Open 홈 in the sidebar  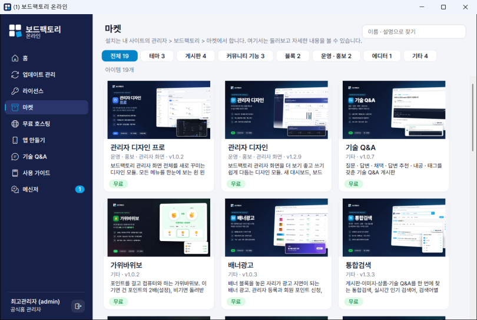click(x=47, y=58)
